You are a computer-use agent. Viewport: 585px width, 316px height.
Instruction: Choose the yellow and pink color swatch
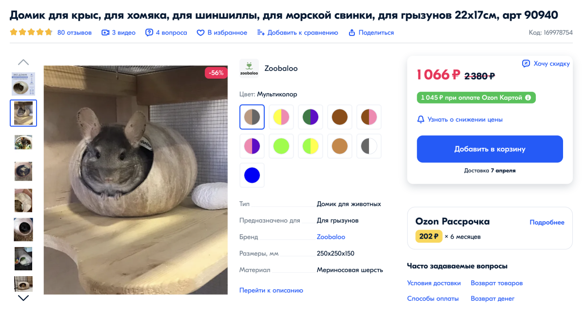point(281,117)
